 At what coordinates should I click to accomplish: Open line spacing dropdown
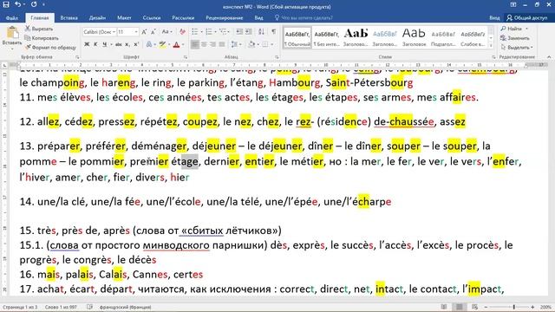pyautogui.click(x=240, y=44)
